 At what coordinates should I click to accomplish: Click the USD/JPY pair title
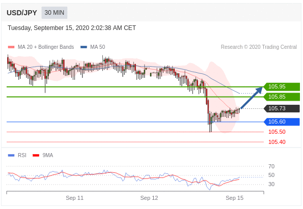(21, 13)
